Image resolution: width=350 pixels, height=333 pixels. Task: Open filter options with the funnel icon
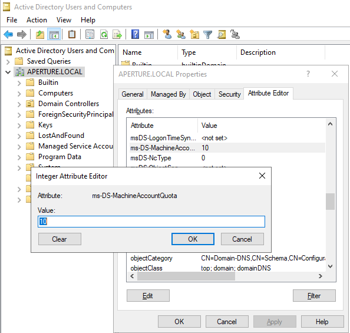click(x=207, y=35)
